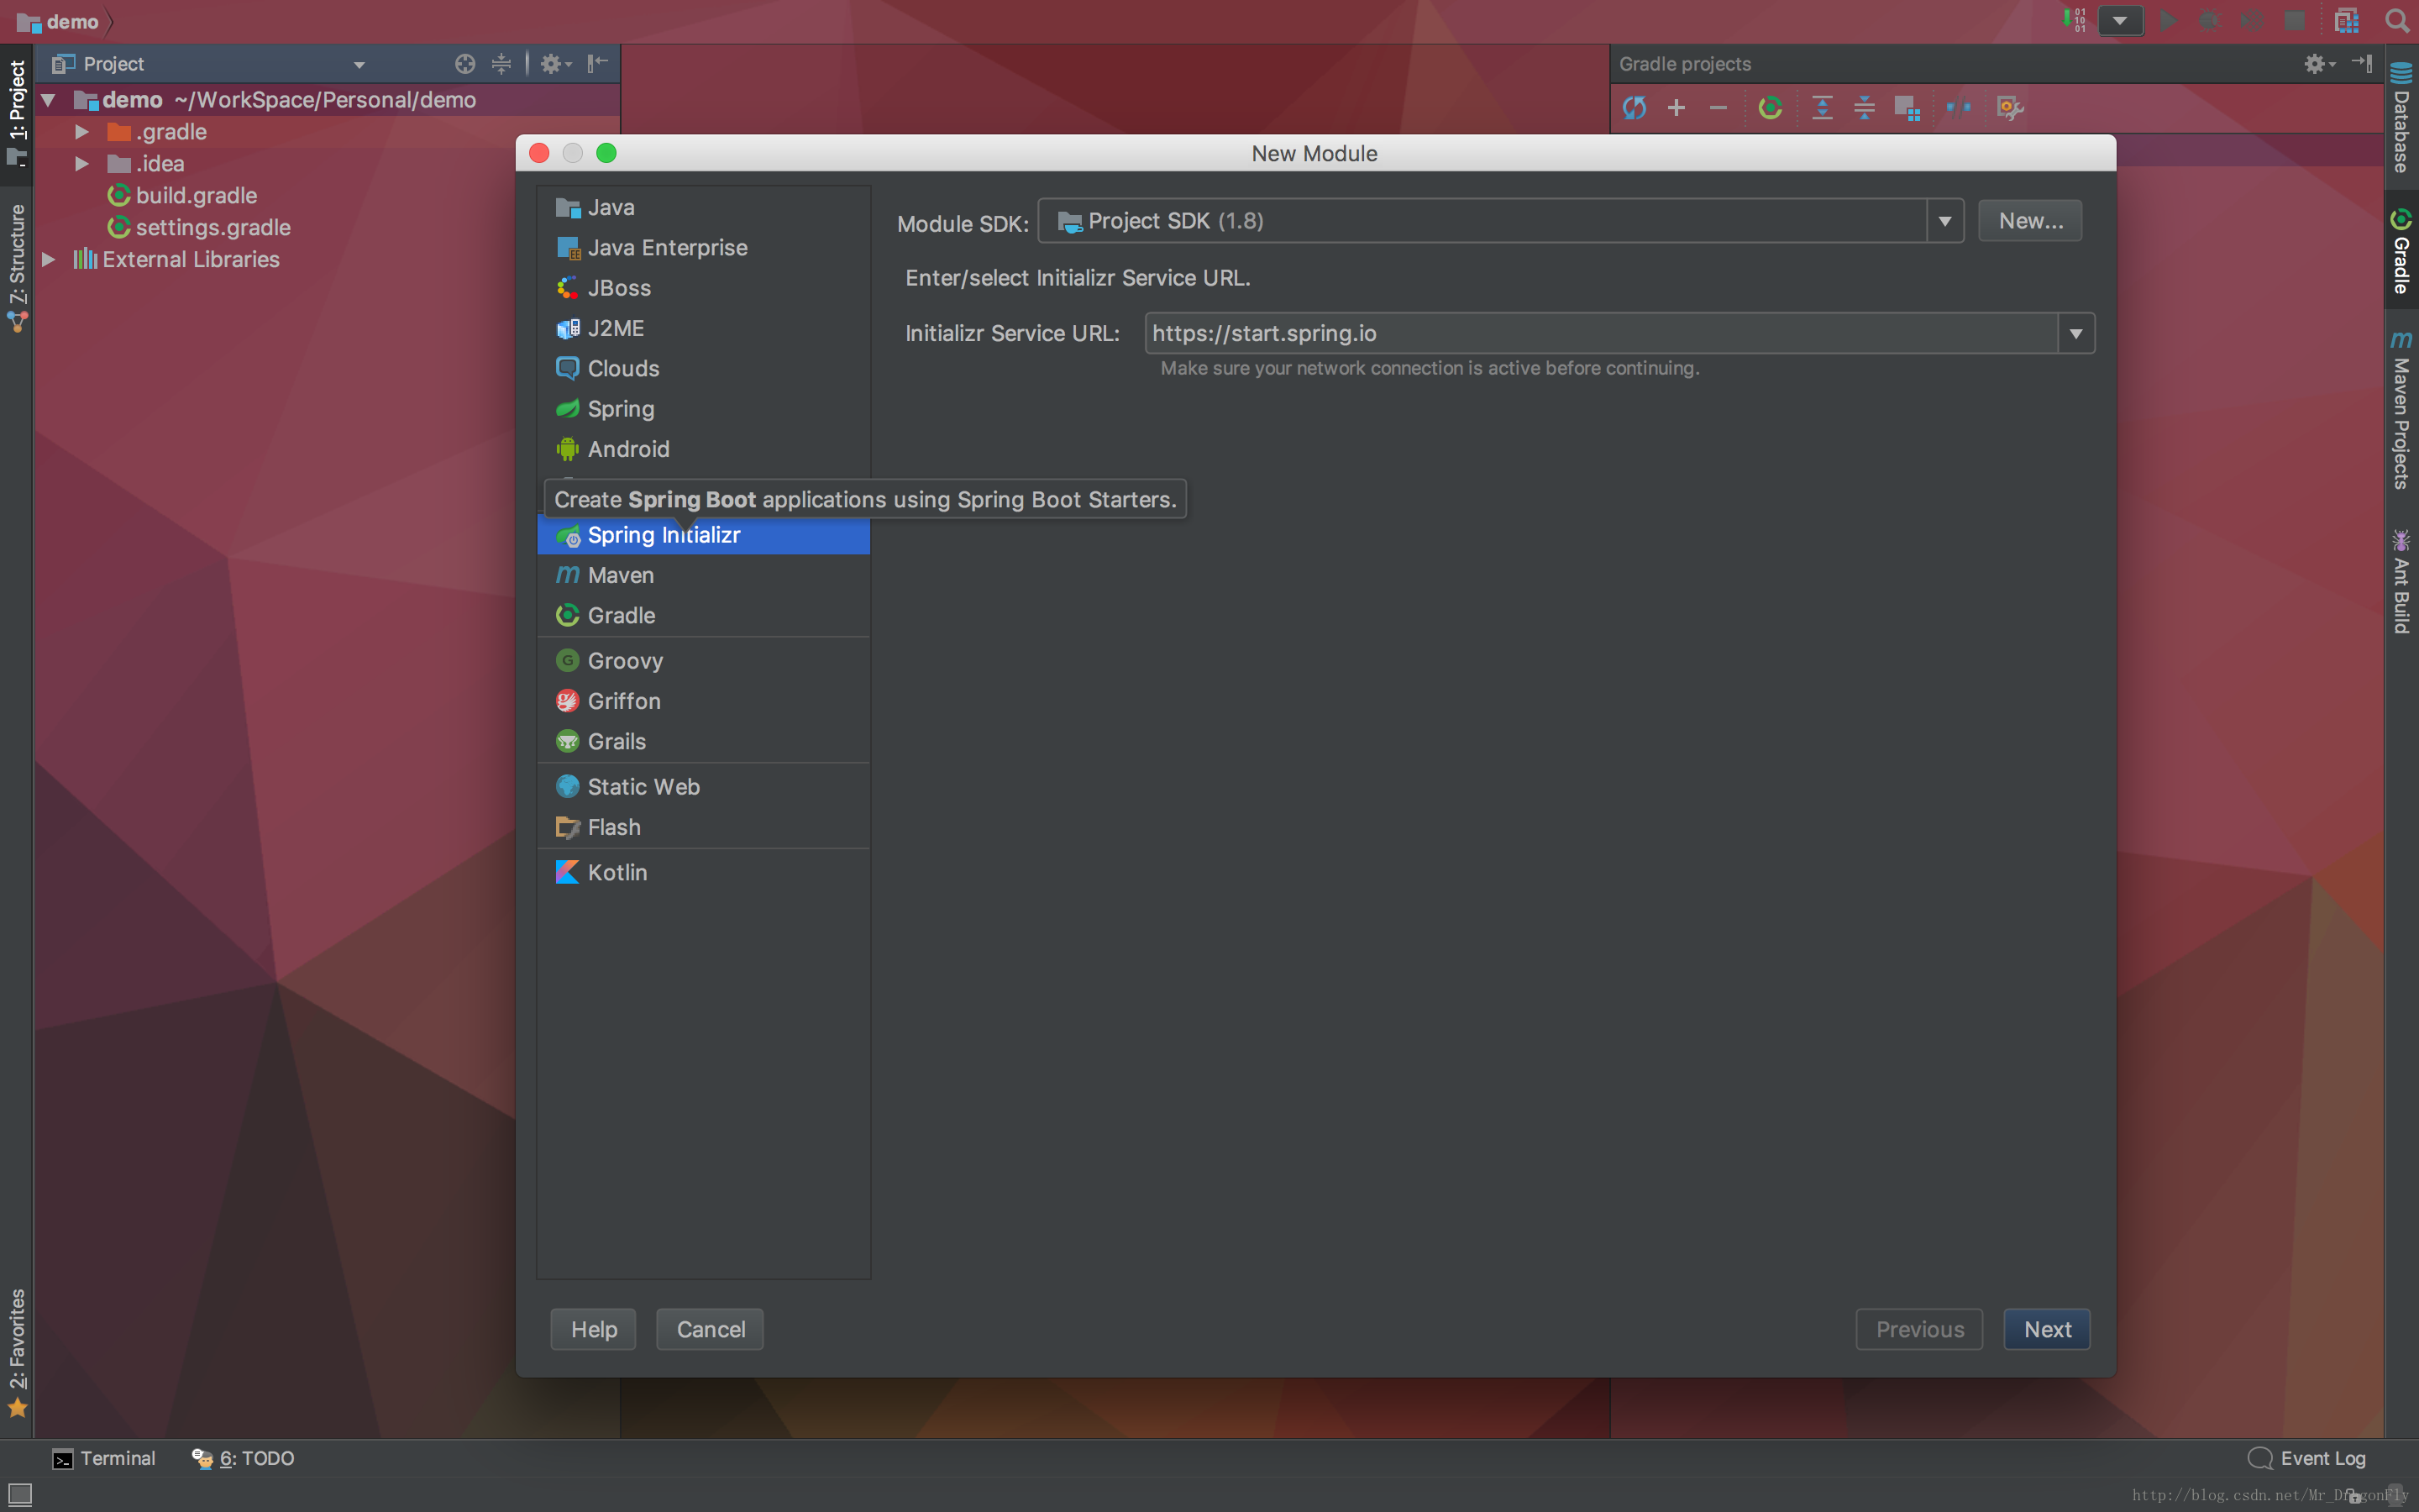Click the Stop square icon
This screenshot has height=1512, width=2419.
(2295, 20)
